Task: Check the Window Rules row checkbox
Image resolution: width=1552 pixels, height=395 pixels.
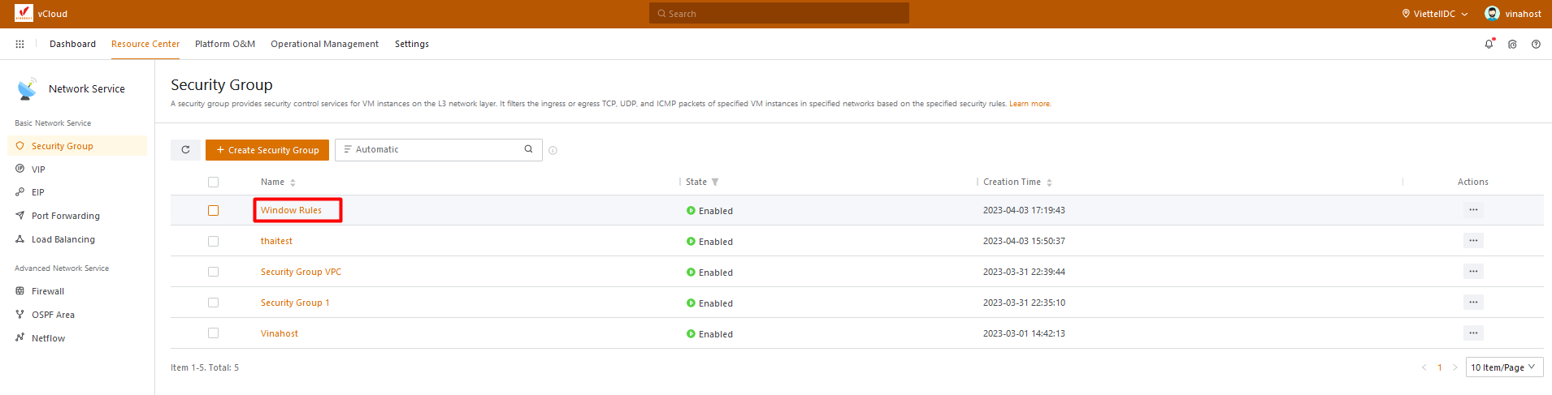Action: click(213, 211)
